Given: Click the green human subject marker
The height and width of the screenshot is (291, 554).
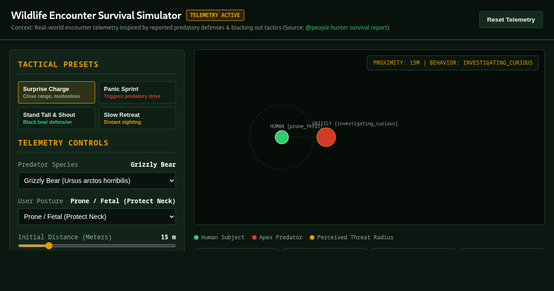Looking at the screenshot, I should [282, 137].
